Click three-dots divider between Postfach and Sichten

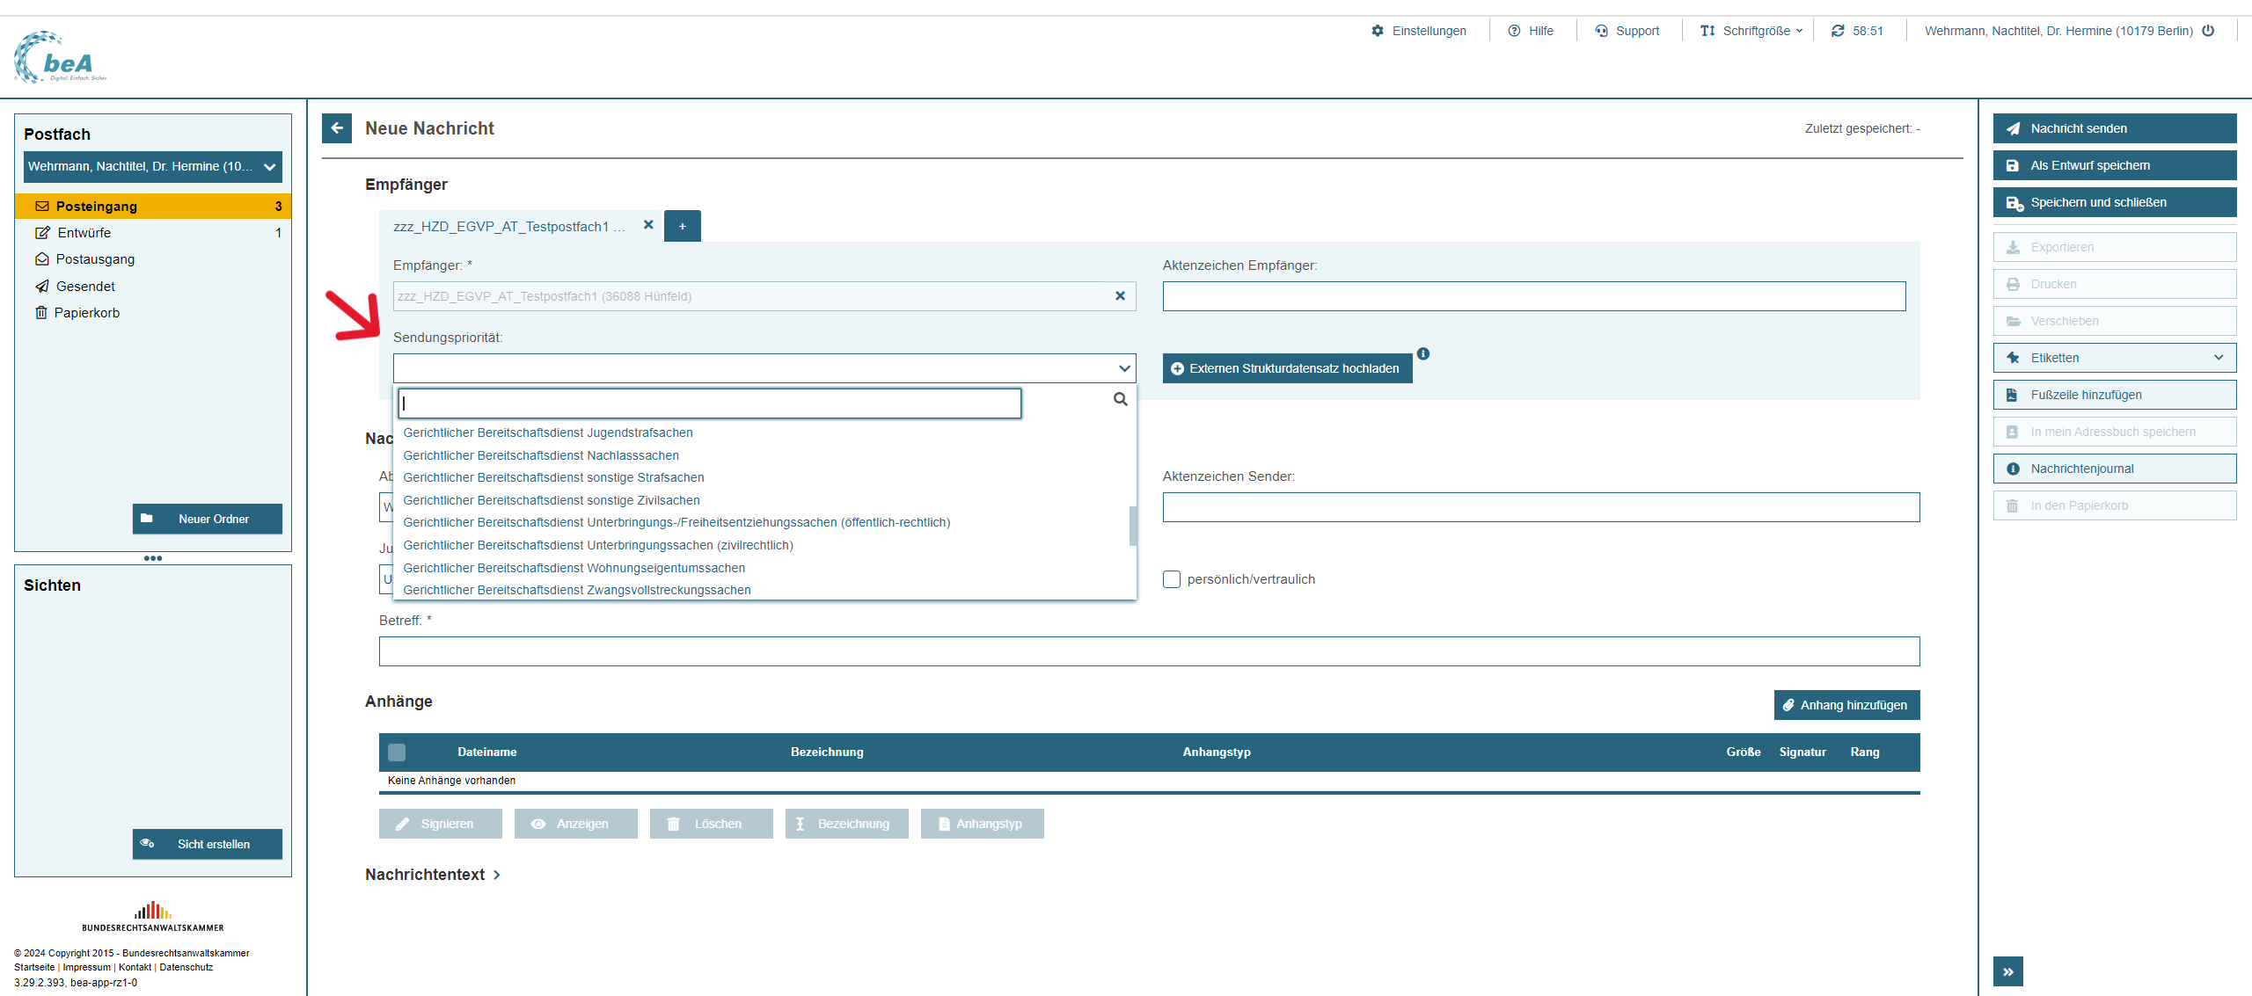[153, 558]
